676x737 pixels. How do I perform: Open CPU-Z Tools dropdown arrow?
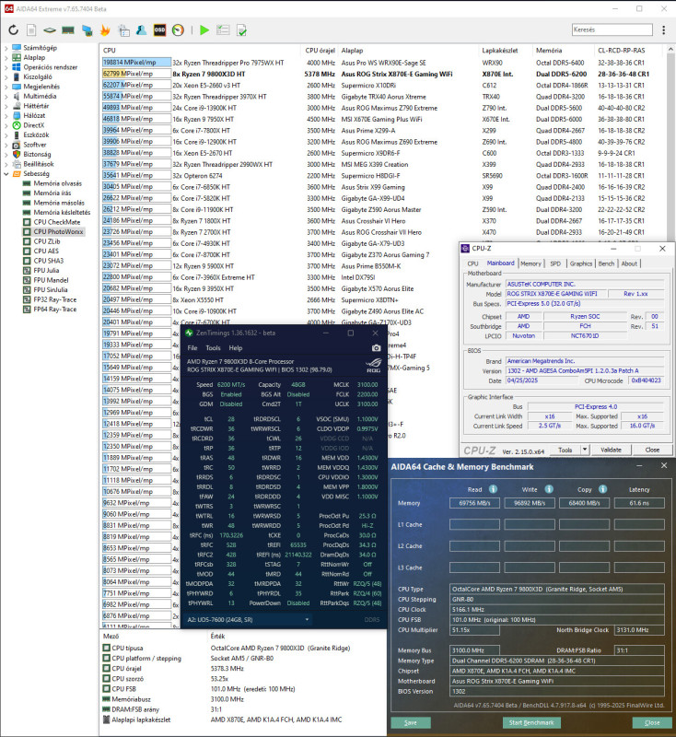(585, 450)
